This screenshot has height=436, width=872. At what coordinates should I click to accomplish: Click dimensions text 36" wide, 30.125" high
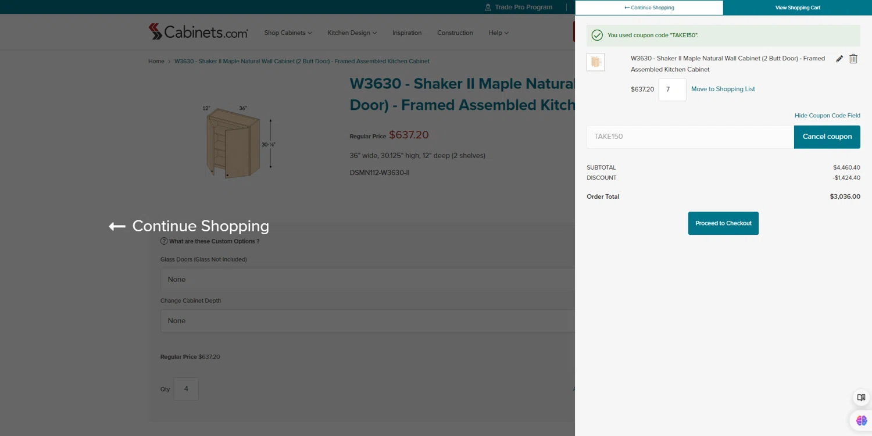point(417,156)
